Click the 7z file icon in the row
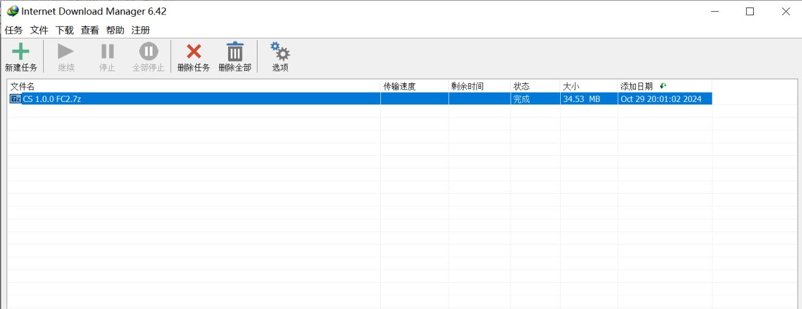The image size is (802, 309). pos(16,99)
